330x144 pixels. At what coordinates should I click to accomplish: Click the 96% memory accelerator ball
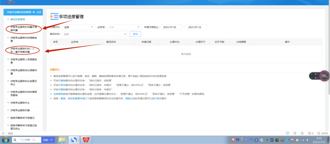[324, 76]
